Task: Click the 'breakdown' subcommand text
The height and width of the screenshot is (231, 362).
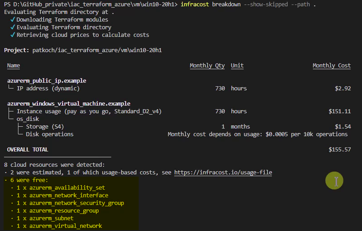Action: (x=226, y=4)
